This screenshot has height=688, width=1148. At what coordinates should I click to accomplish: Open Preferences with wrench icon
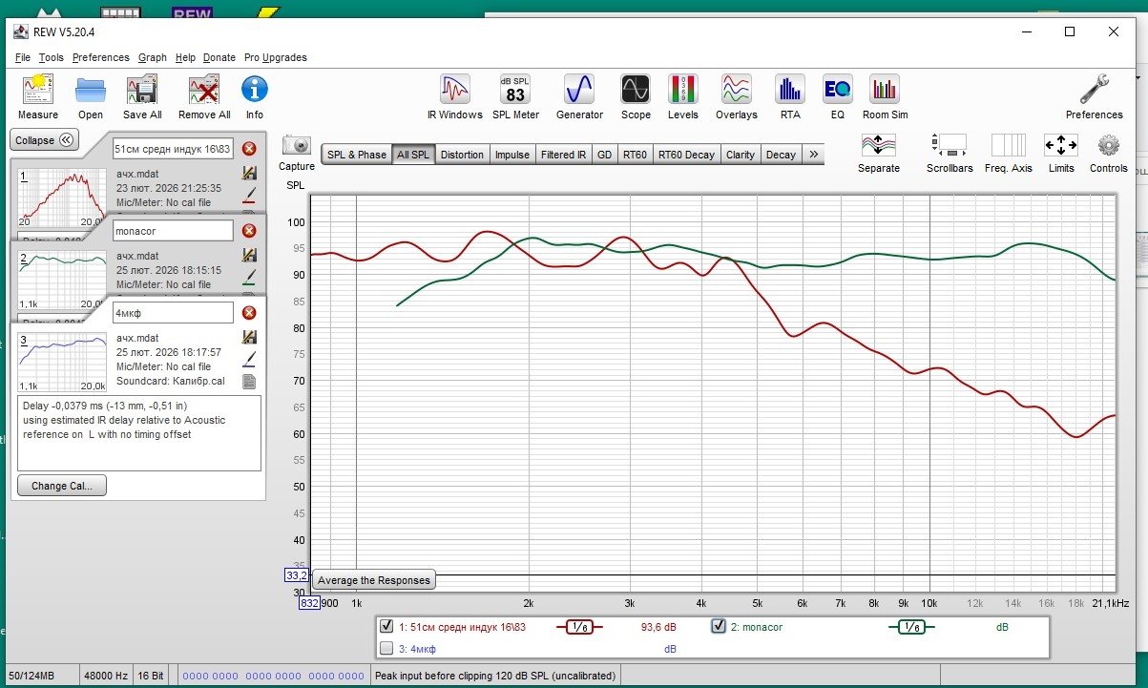1095,97
